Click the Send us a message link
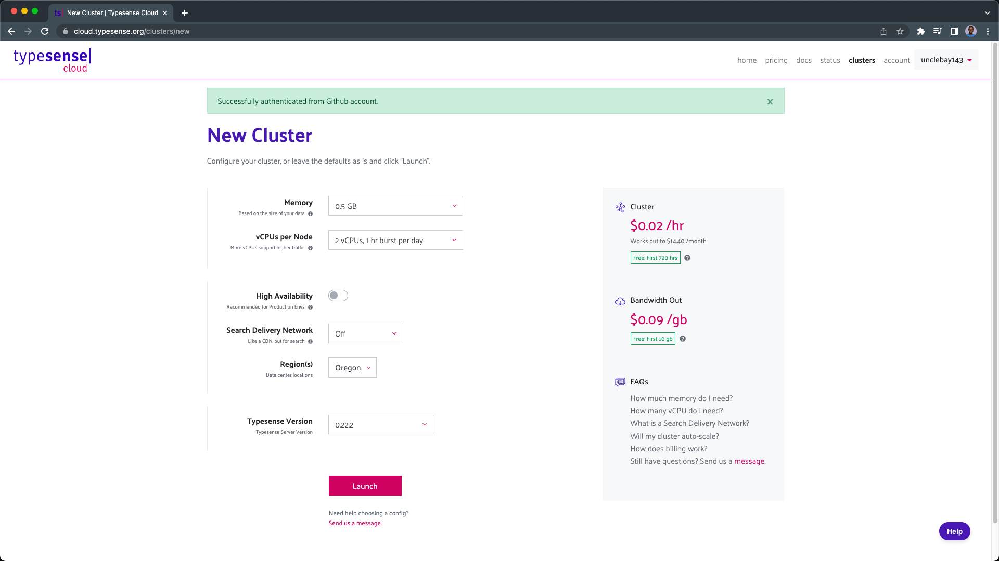 [x=355, y=523]
